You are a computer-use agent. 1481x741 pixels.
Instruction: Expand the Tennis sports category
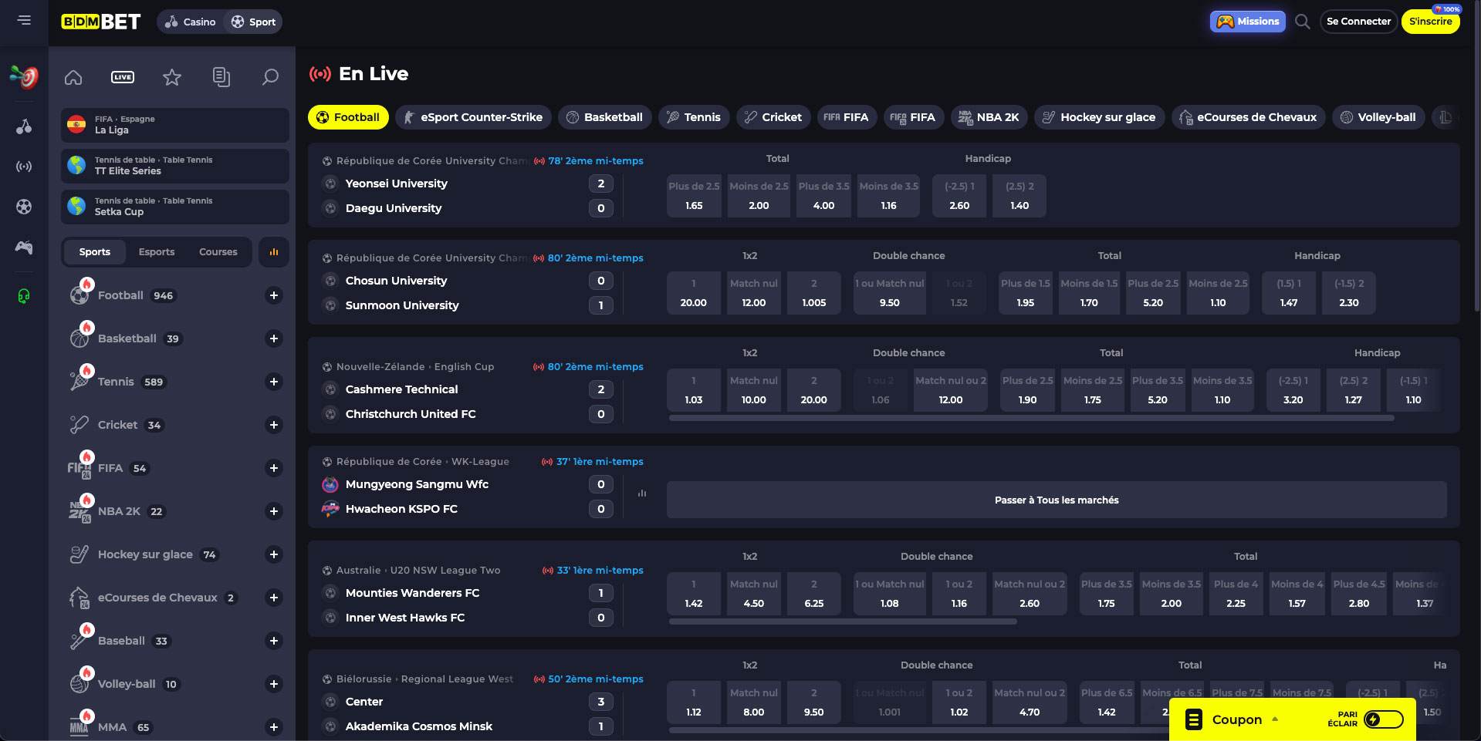pyautogui.click(x=274, y=382)
